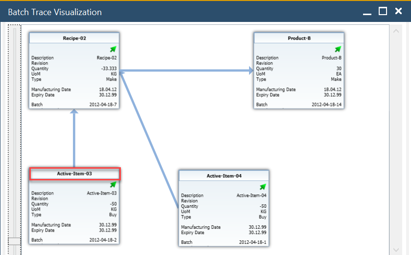Click batch 2012-04-18-1 in Active-Item-04
Image resolution: width=411 pixels, height=255 pixels.
click(252, 242)
